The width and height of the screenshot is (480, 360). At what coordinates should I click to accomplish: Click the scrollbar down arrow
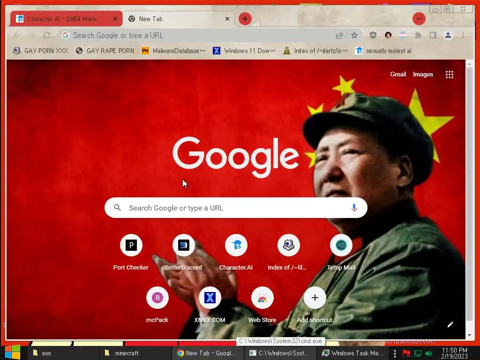[469, 335]
